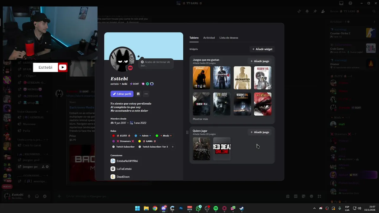Click the server join date '1 ene 2022'

(x=140, y=123)
